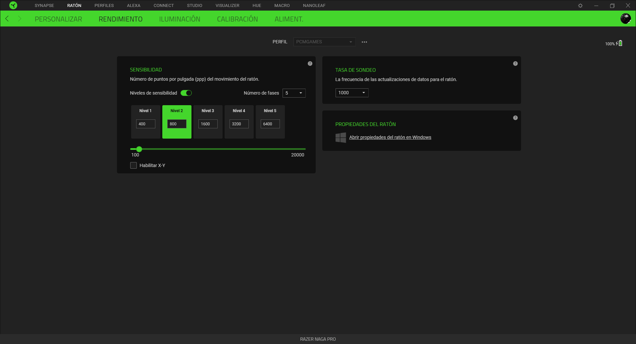Open the MACRO section
The width and height of the screenshot is (636, 344).
(282, 5)
